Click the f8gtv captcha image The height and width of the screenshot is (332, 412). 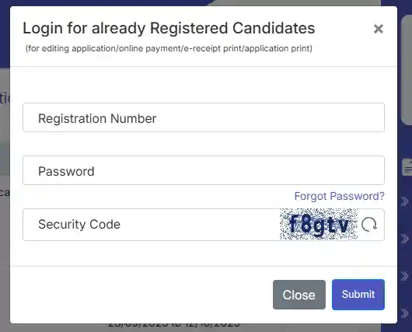pos(319,224)
